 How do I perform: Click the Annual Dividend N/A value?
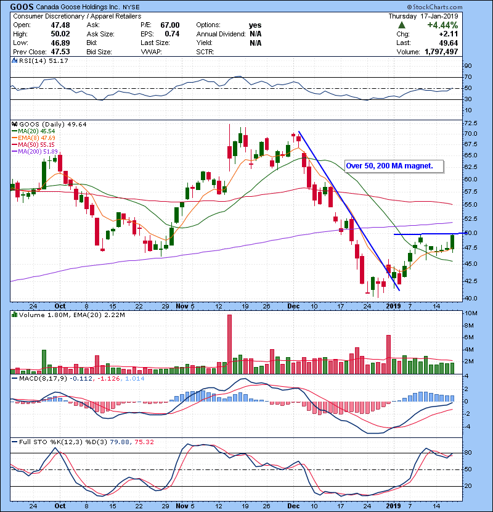coord(256,34)
